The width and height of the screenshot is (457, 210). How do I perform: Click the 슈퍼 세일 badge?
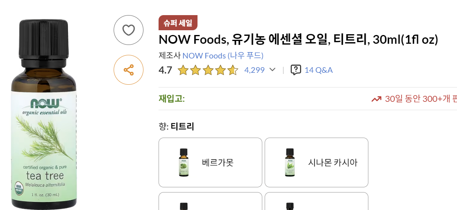(x=178, y=23)
